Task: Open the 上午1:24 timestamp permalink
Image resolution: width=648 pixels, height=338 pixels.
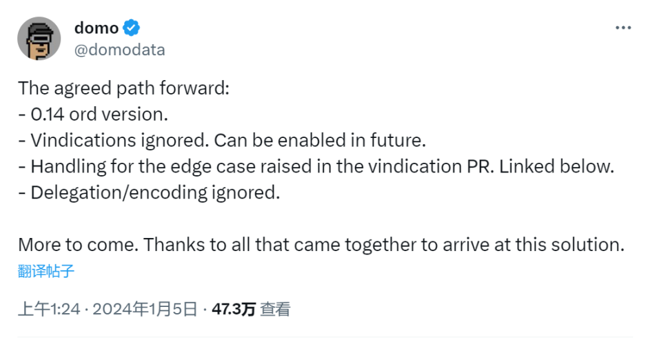Action: point(49,309)
